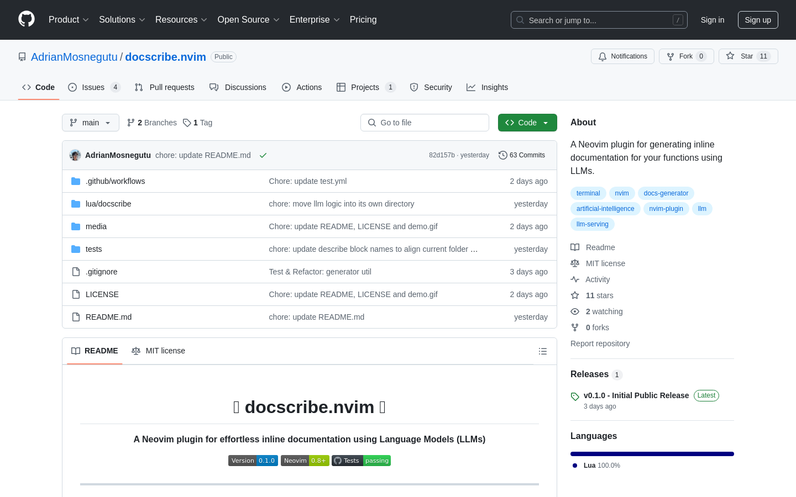Click the lua/docscribe folder icon
Screen dimensions: 796x497
pos(76,204)
